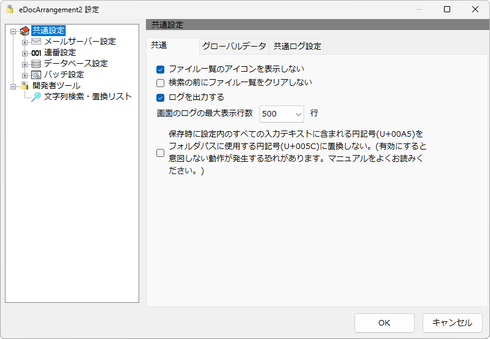Click the envelope icon for メールサーバー設定
490x339 pixels.
coord(36,42)
